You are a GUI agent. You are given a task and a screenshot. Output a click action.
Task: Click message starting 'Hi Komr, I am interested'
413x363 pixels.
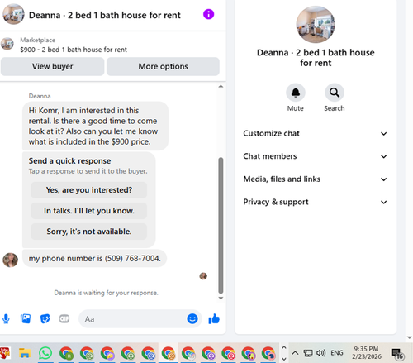(x=95, y=126)
